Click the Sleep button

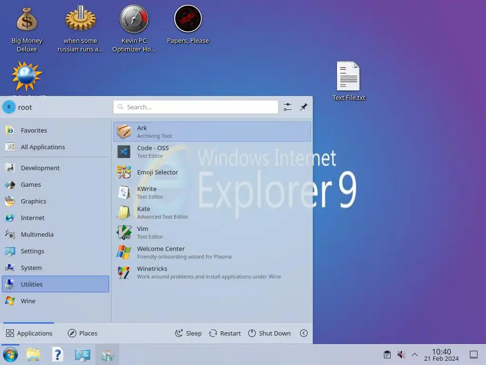coord(188,333)
